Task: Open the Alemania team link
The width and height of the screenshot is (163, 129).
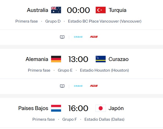Action: (37, 59)
